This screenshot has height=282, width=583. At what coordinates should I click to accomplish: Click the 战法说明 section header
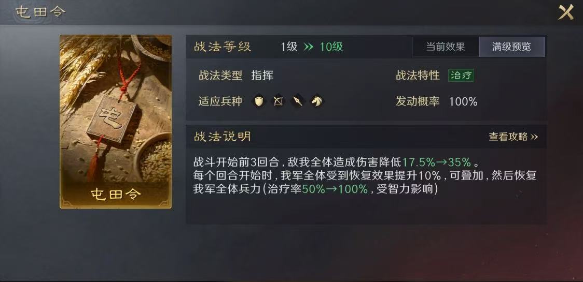pos(223,137)
